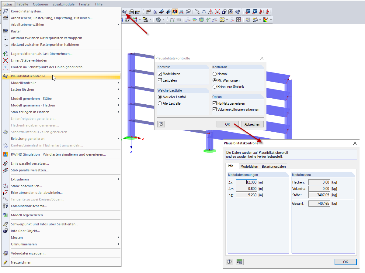Expand the Arbeitsebene wählen submenu
This screenshot has width=365, height=273.
pyautogui.click(x=61, y=25)
